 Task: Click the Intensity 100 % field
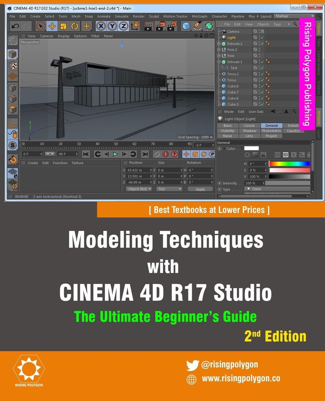(x=255, y=183)
